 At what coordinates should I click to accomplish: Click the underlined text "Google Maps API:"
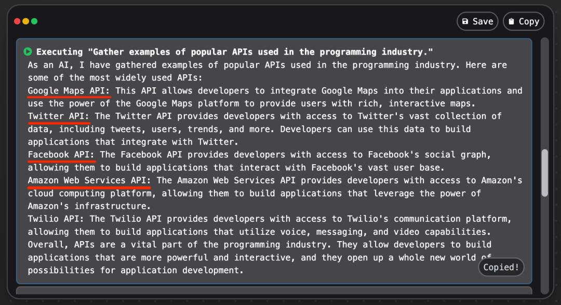[x=69, y=90]
